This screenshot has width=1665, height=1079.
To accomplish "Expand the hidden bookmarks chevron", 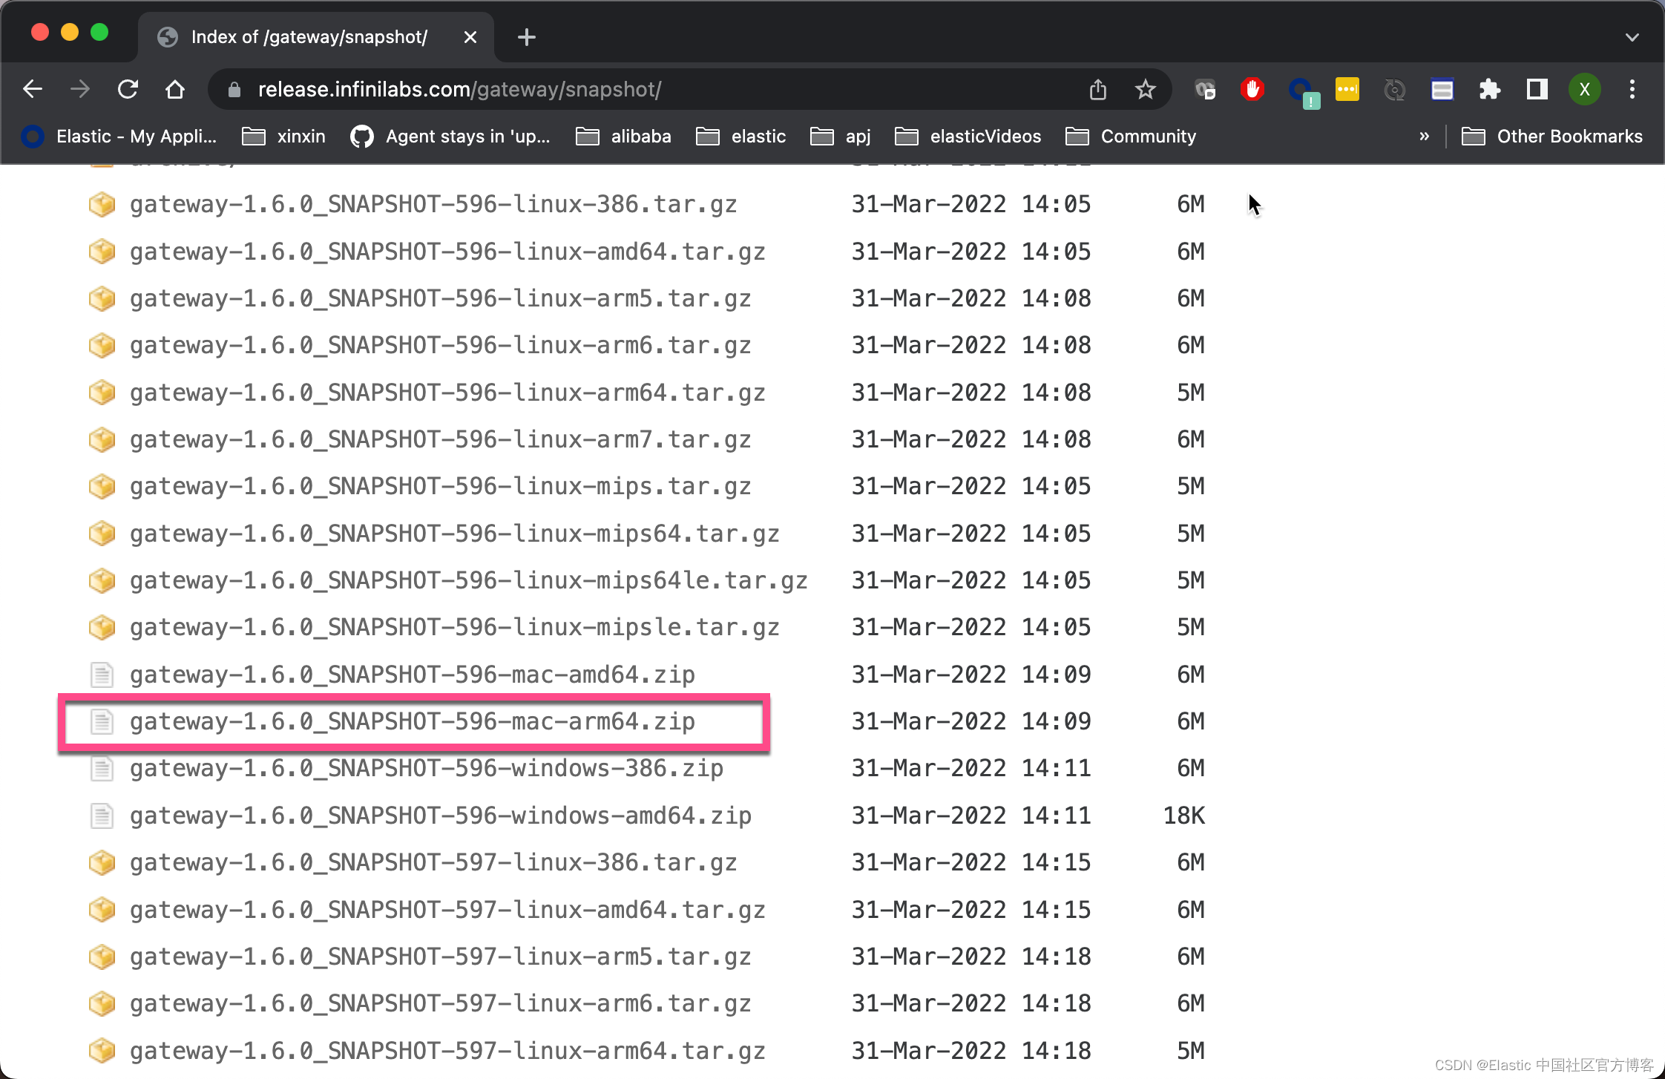I will pos(1424,137).
